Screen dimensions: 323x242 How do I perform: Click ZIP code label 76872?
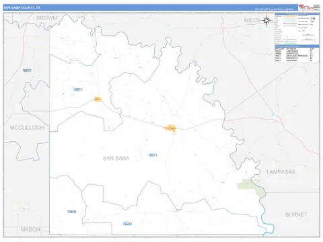(27, 71)
